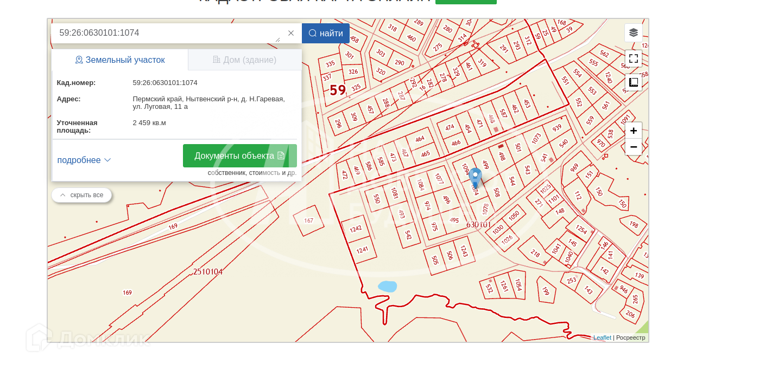The width and height of the screenshot is (759, 370).
Task: Open the Дом (здание) tab
Action: point(244,60)
